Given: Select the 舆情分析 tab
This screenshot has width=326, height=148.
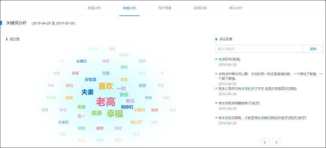Looking at the screenshot, I should point(129,8).
